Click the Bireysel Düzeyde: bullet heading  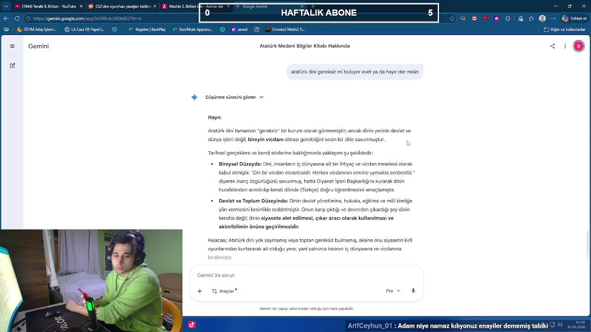240,164
